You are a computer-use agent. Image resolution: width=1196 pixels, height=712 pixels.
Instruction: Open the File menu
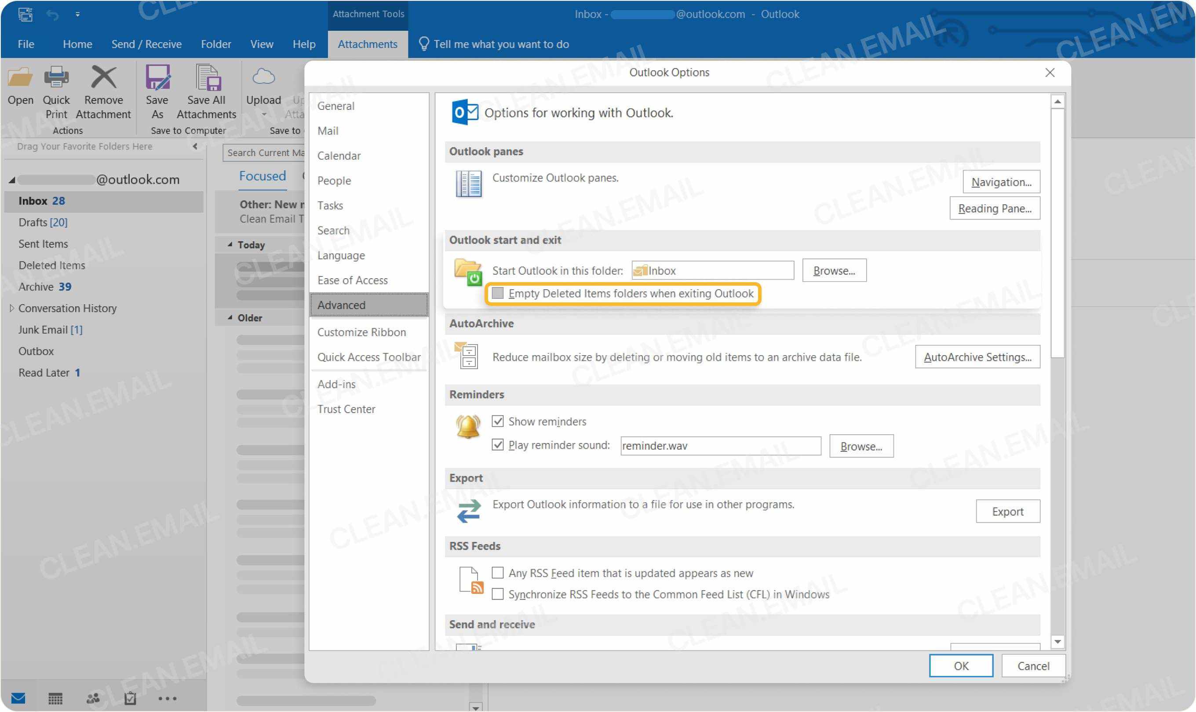point(26,44)
